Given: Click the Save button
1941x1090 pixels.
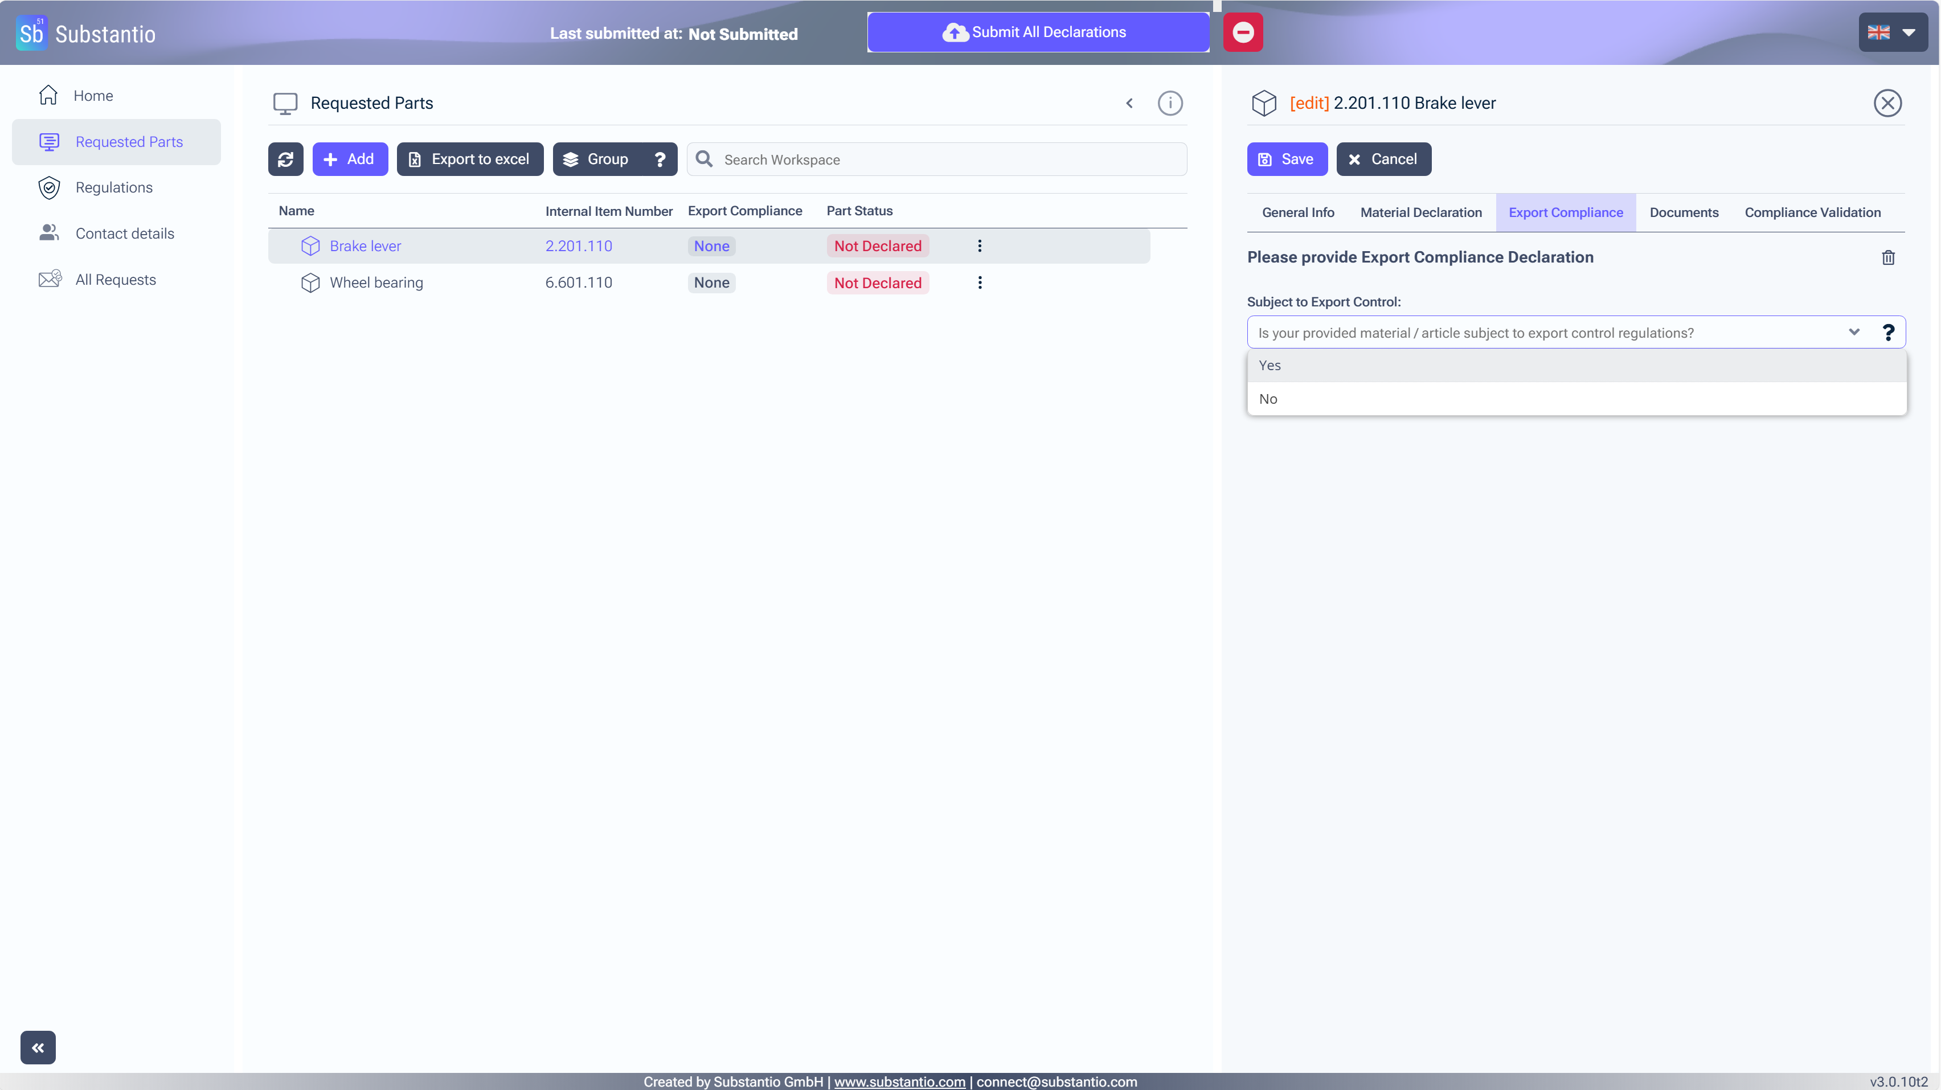Looking at the screenshot, I should 1286,159.
